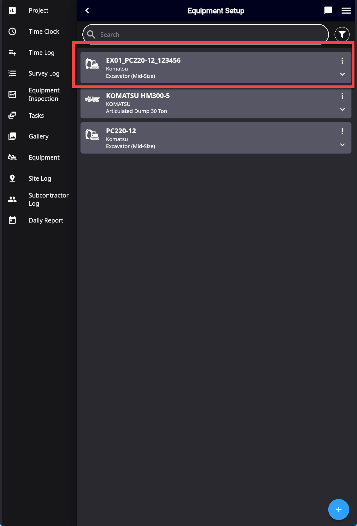Viewport: 357px width, 526px height.
Task: Add new equipment with plus button
Action: point(338,509)
